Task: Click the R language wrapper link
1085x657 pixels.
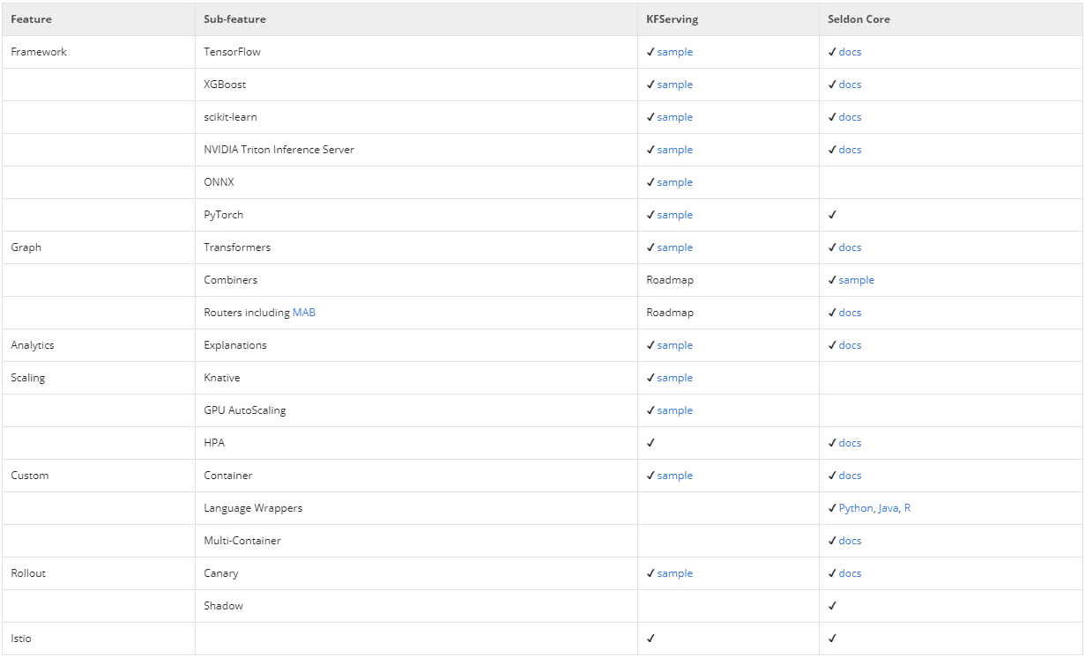Action: (x=907, y=508)
